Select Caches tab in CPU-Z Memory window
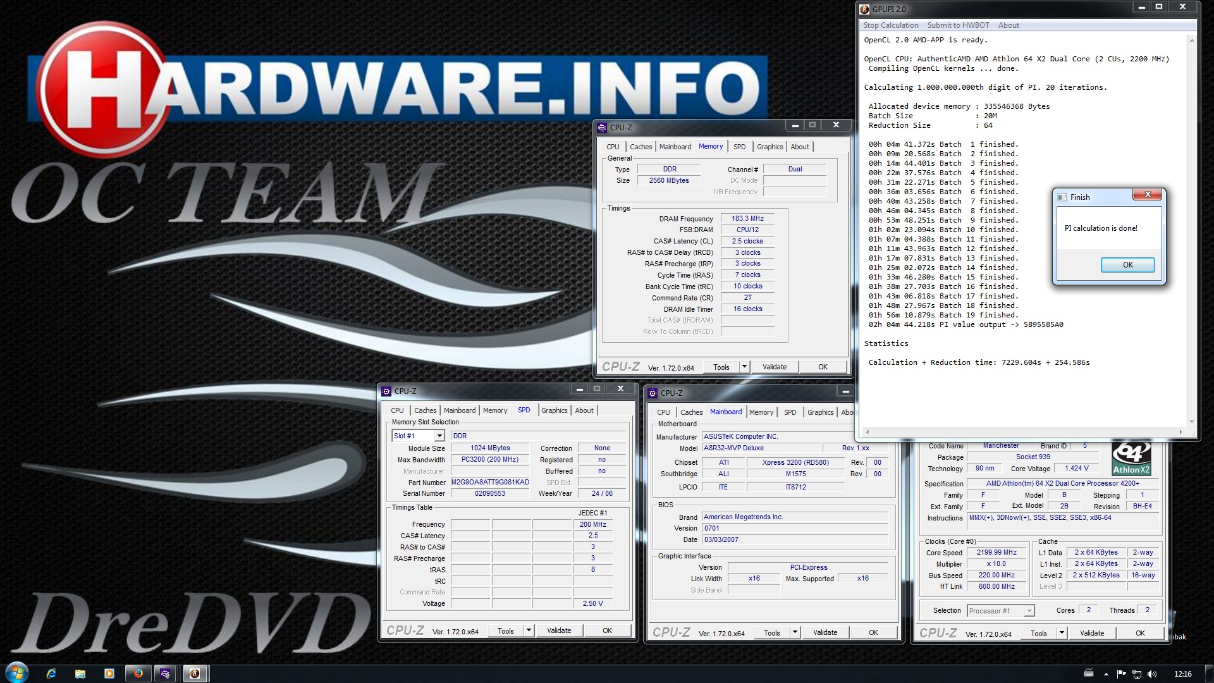 click(x=641, y=147)
